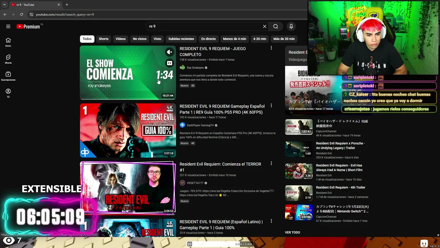Open Gameplay Español Parte 1 video title
Viewport: 440px width, 248px height.
222,109
